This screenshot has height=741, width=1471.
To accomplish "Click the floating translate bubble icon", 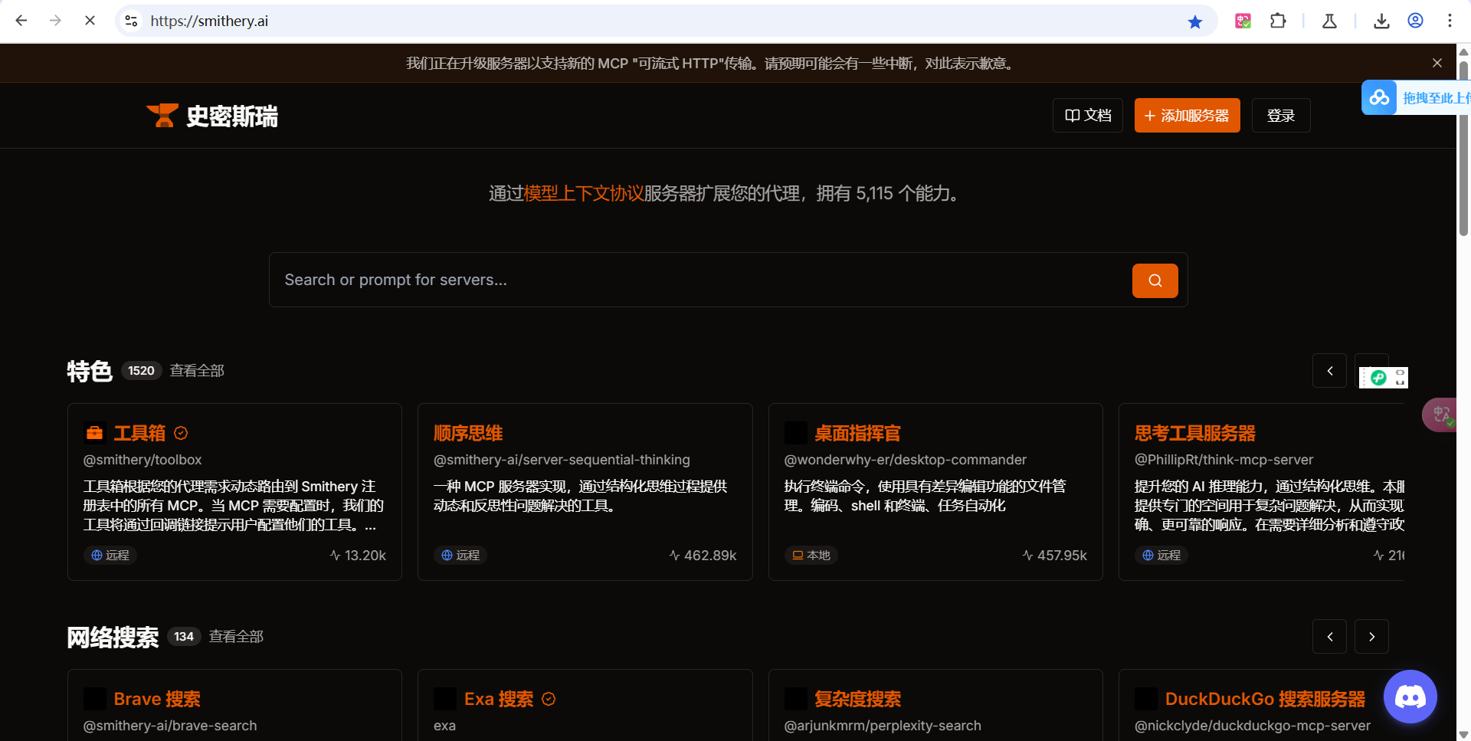I will coord(1440,415).
